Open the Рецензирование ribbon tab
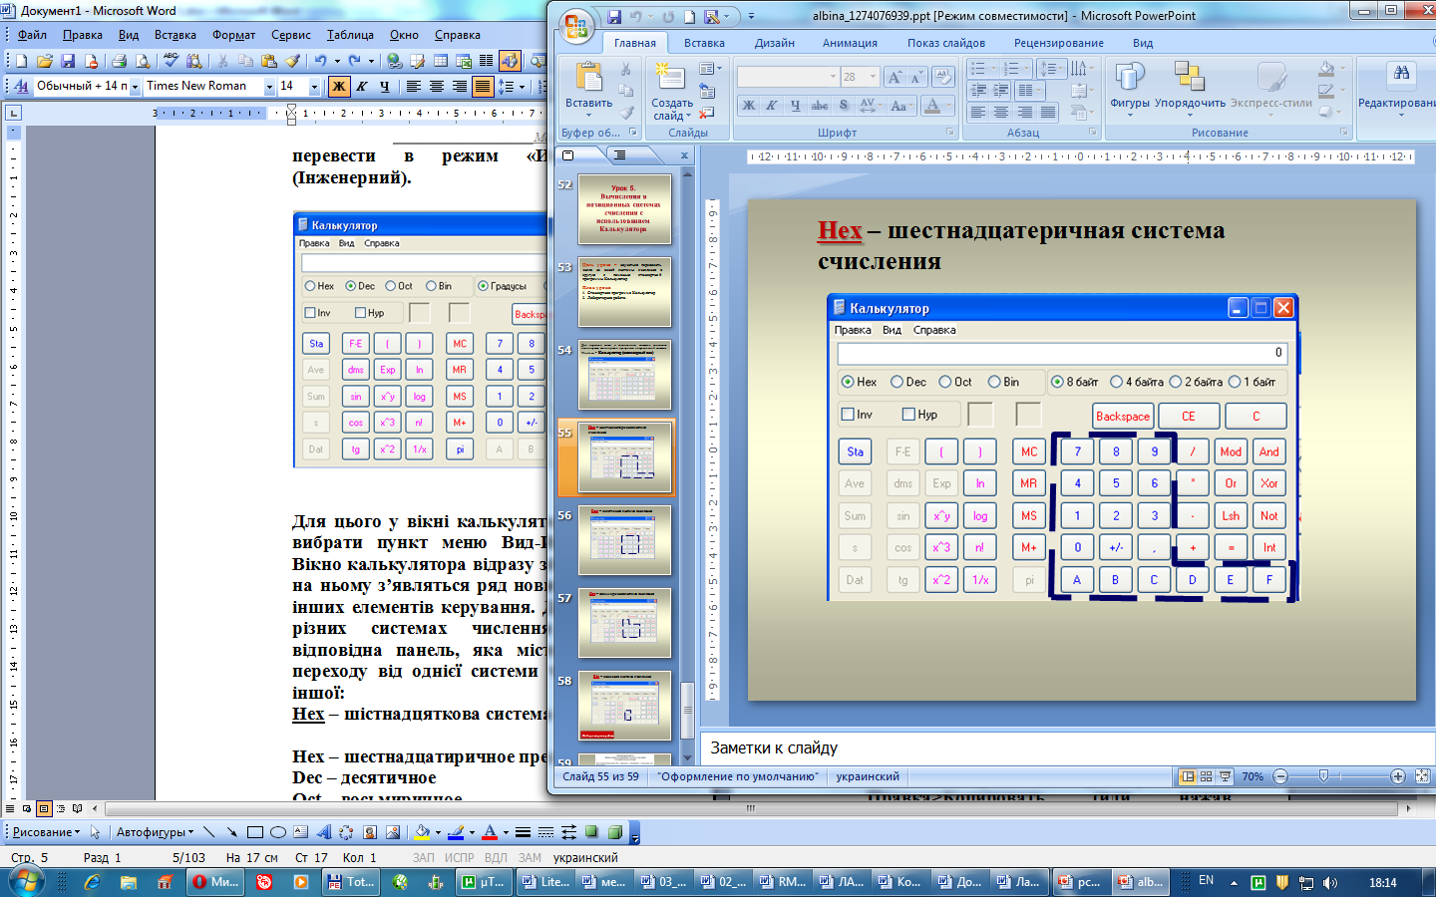The height and width of the screenshot is (897, 1436). point(1058,43)
